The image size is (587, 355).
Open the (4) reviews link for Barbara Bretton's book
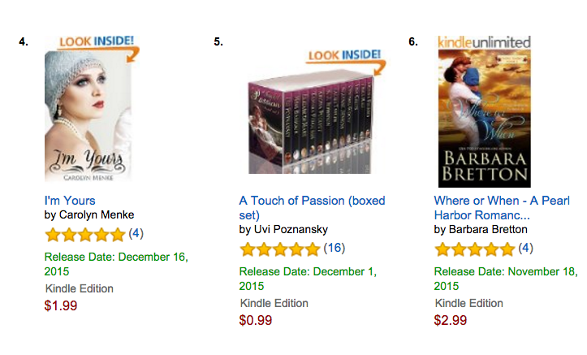coord(525,248)
